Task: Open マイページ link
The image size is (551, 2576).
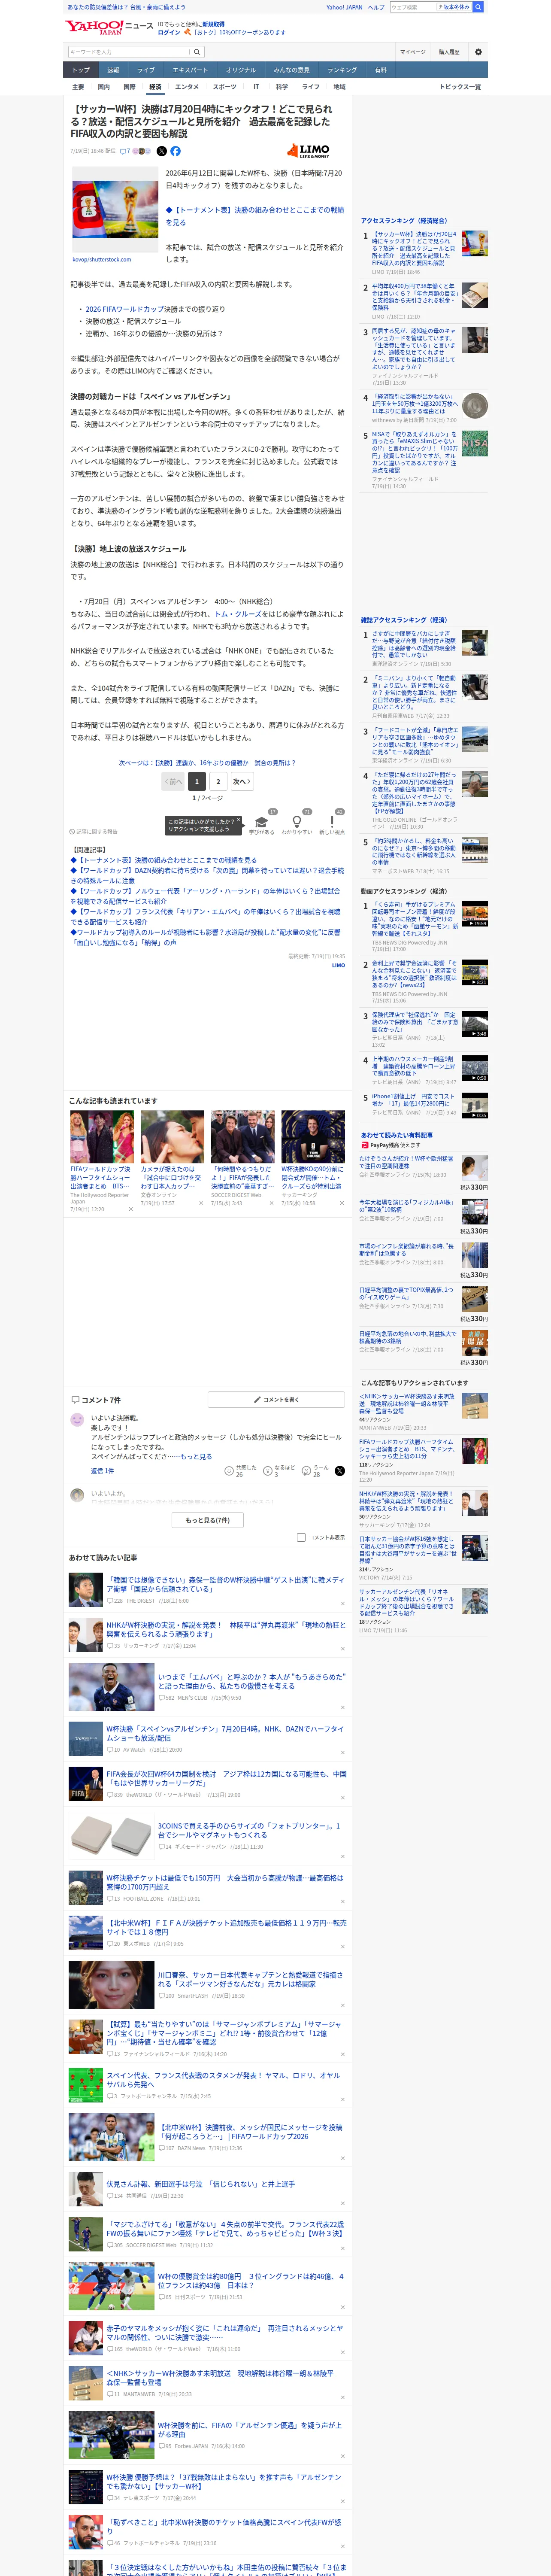Action: (412, 52)
